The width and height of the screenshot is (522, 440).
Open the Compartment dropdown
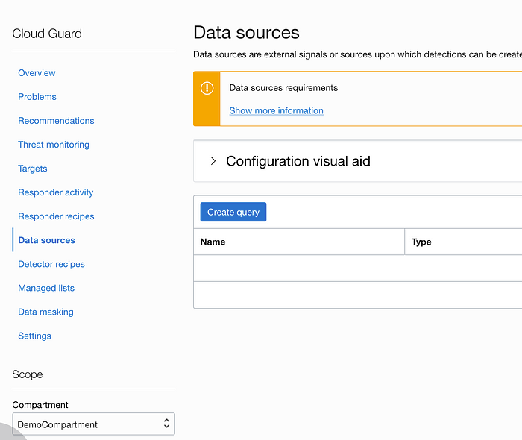(x=93, y=424)
